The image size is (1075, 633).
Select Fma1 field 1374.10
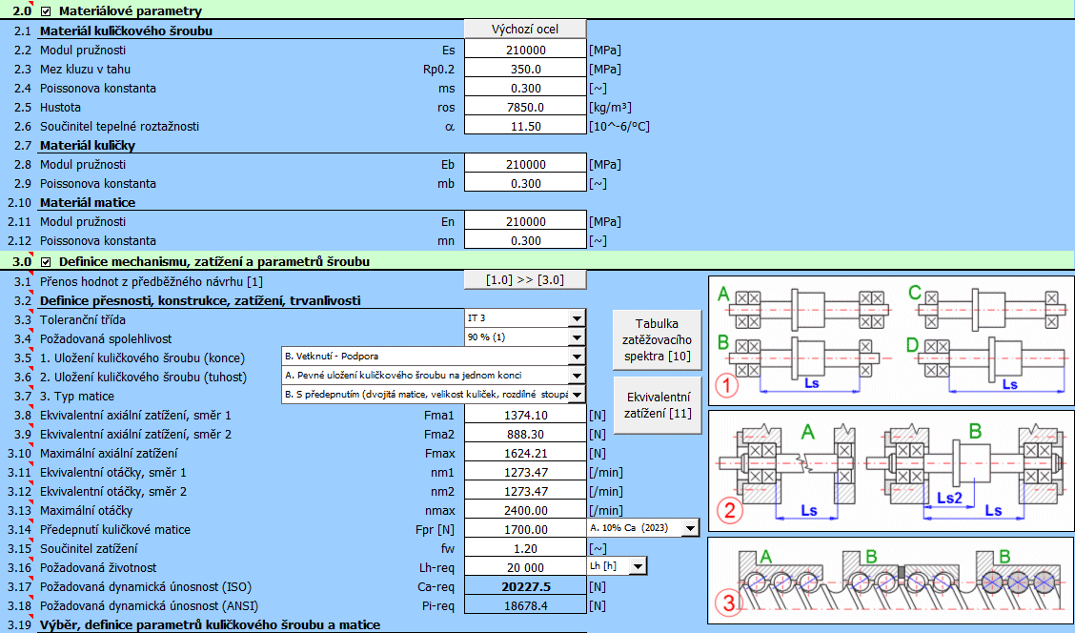pyautogui.click(x=526, y=415)
